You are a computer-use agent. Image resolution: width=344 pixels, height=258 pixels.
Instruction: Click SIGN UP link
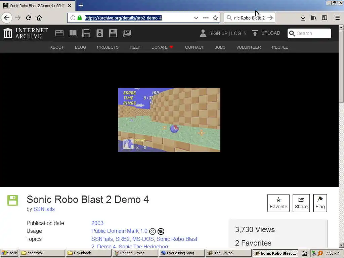(x=218, y=33)
